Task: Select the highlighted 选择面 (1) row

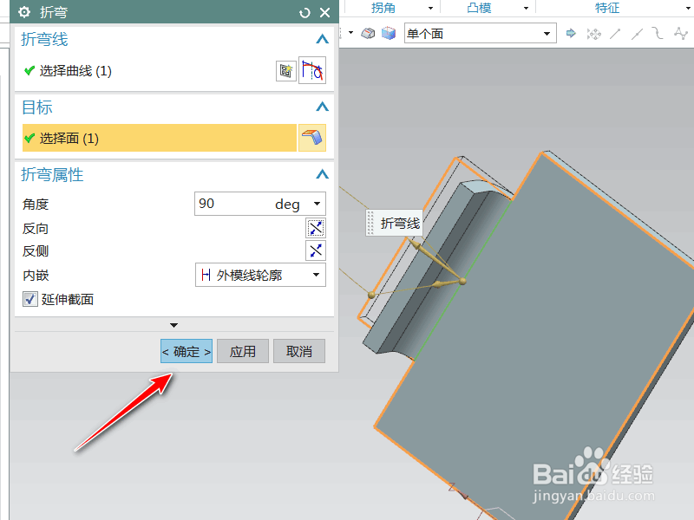Action: click(x=160, y=138)
